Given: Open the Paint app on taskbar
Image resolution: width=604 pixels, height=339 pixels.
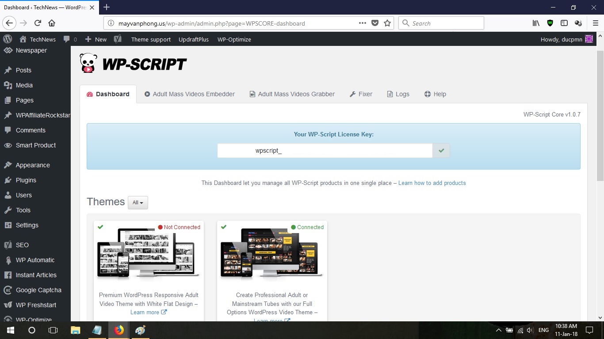Looking at the screenshot, I should [x=140, y=330].
